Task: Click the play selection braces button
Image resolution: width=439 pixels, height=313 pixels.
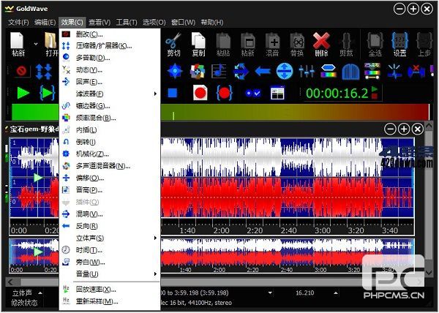Action: pyautogui.click(x=47, y=93)
